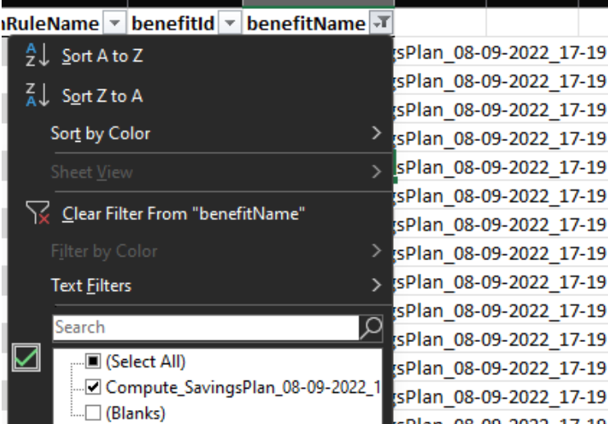Click the Sort A to Z icon
The image size is (608, 424).
tap(38, 56)
